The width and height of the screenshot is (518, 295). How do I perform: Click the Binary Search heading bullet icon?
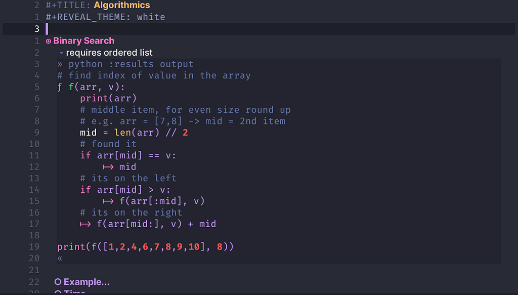pos(49,41)
